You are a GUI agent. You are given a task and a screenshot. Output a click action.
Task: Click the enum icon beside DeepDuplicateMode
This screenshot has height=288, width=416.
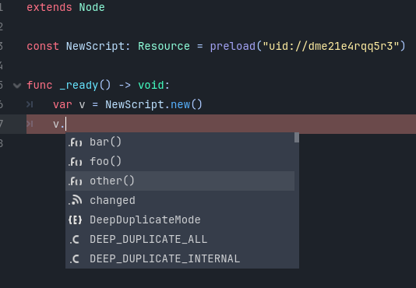(x=75, y=220)
